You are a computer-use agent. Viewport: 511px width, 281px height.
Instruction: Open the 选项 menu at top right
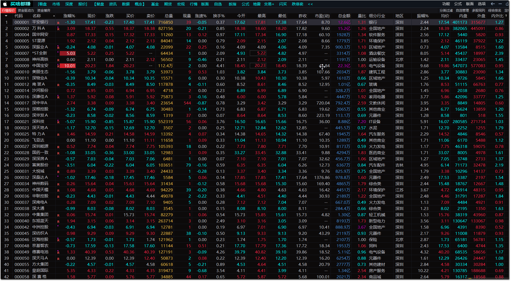pyautogui.click(x=482, y=4)
